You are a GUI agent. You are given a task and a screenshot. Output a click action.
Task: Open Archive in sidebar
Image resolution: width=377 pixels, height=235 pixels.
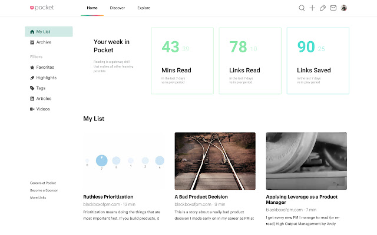[x=44, y=42]
